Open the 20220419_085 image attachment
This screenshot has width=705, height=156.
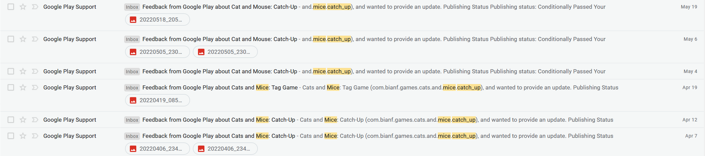pos(157,100)
